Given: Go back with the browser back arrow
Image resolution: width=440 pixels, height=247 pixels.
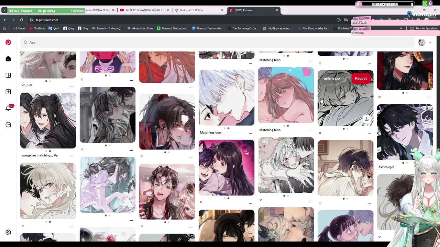Looking at the screenshot, I should [x=5, y=20].
